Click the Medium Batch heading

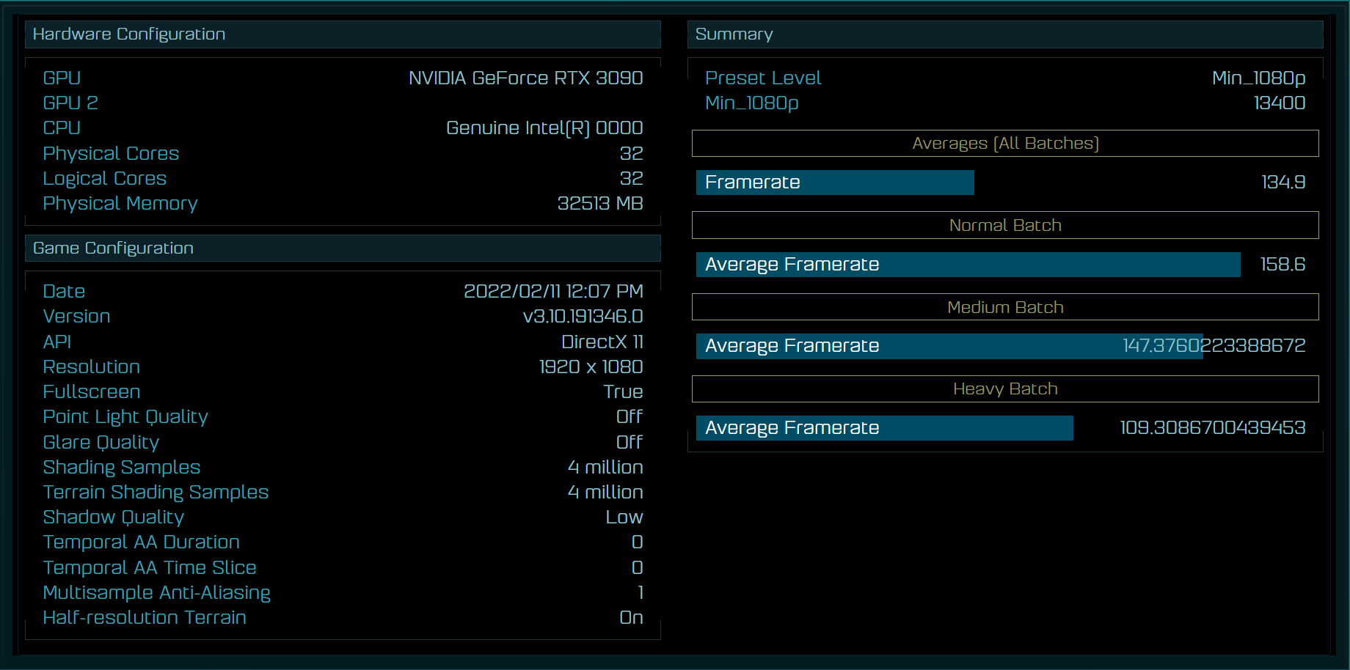(x=1005, y=308)
